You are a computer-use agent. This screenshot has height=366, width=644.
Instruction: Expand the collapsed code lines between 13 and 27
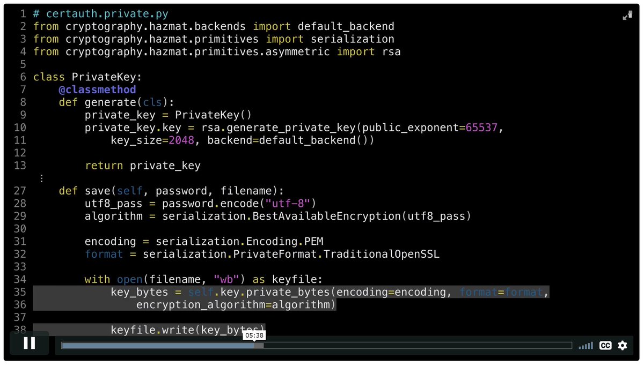pyautogui.click(x=42, y=177)
